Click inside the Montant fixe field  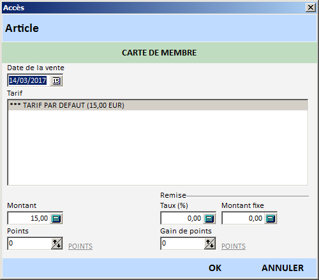pos(244,218)
